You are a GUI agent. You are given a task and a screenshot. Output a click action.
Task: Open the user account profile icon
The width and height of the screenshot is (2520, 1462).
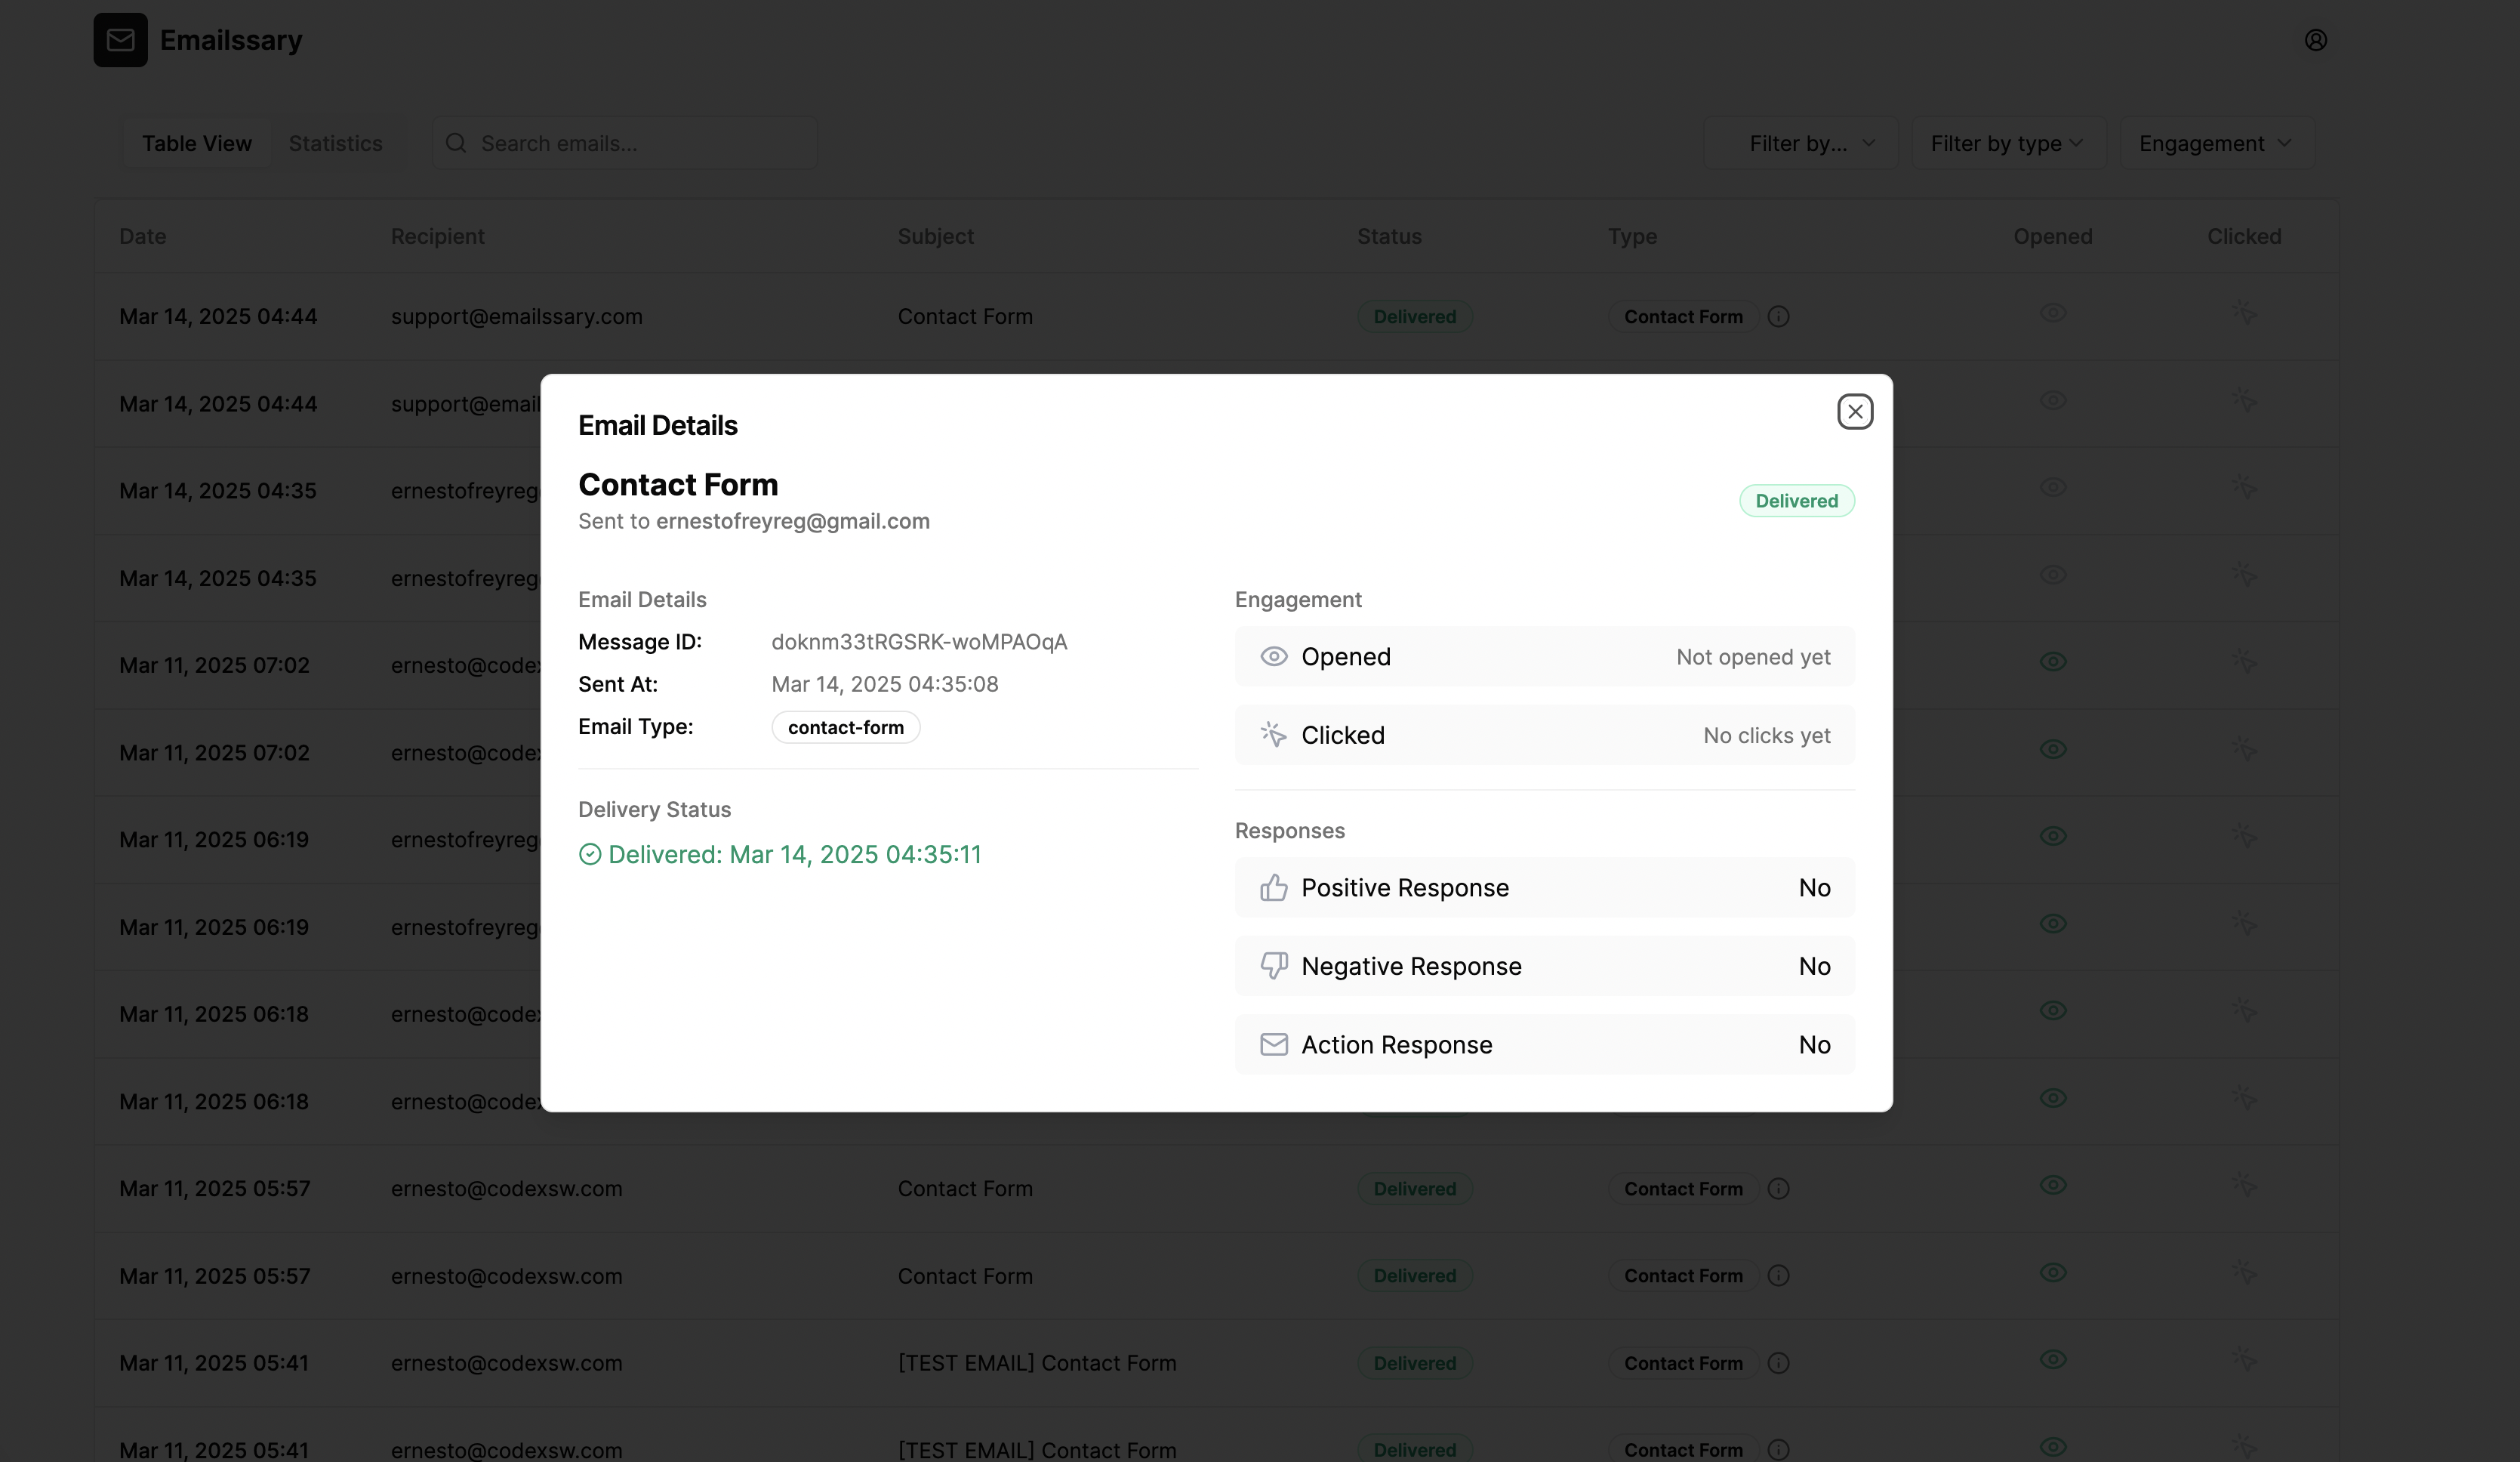tap(2315, 40)
